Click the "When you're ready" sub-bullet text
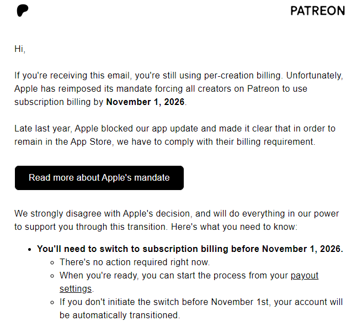 click(174, 275)
